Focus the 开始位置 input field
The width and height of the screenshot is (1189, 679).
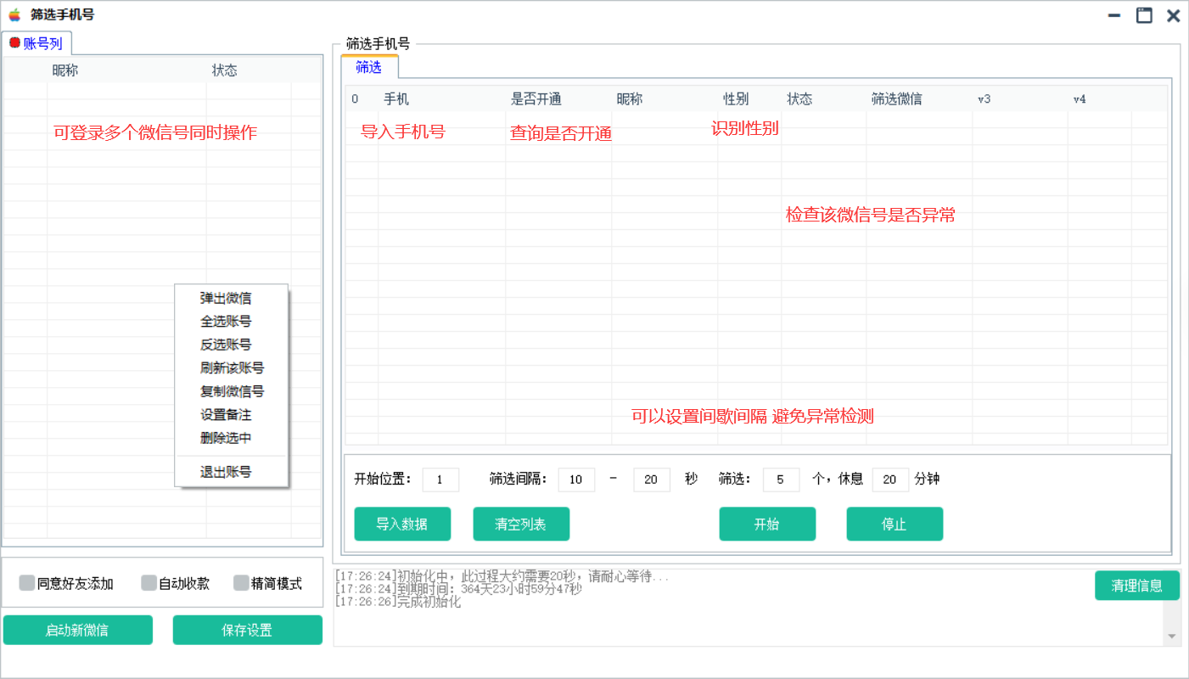[x=440, y=480]
